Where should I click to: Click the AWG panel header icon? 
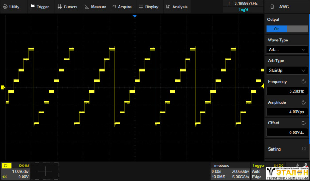click(x=272, y=7)
